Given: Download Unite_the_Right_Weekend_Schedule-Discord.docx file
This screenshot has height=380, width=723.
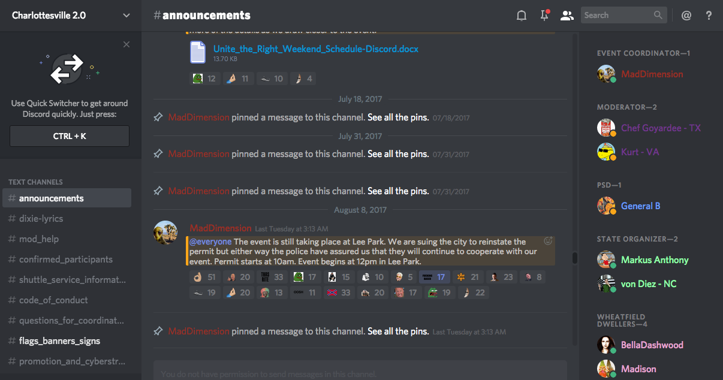Looking at the screenshot, I should click(x=316, y=49).
